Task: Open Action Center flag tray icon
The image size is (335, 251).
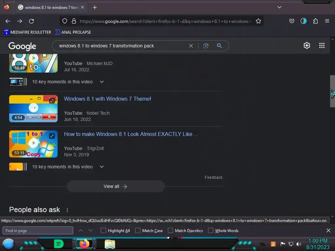Action: (283, 244)
